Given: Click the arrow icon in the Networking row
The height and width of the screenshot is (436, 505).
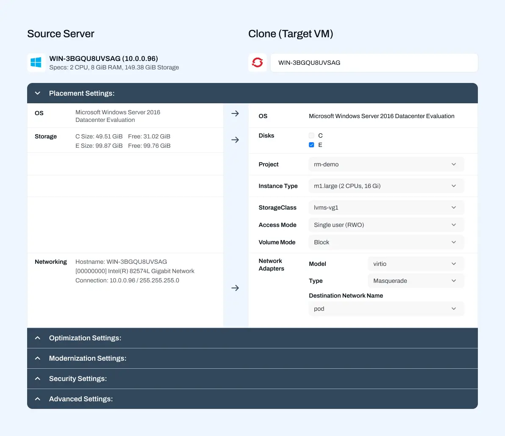Looking at the screenshot, I should pyautogui.click(x=235, y=288).
